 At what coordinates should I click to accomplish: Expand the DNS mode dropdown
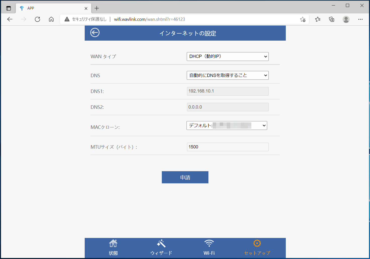pyautogui.click(x=227, y=75)
